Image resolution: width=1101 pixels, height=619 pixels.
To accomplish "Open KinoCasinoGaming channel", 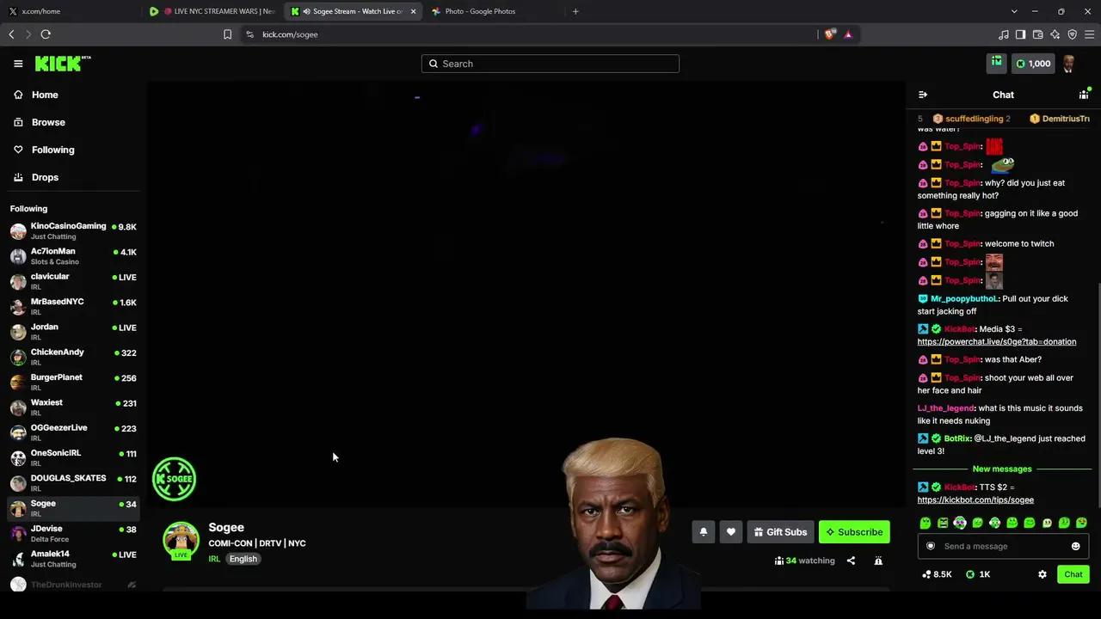I will point(73,231).
